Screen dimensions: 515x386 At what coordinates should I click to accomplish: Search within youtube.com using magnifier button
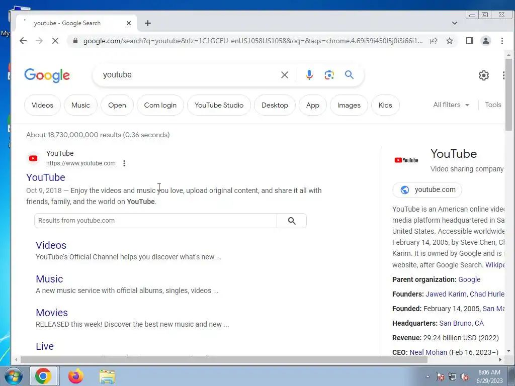(x=292, y=221)
